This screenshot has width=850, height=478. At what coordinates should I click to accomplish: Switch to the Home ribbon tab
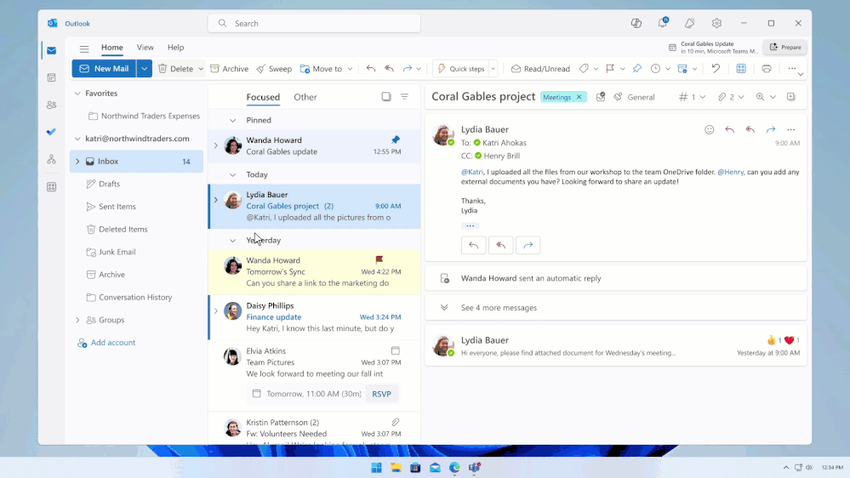(111, 48)
